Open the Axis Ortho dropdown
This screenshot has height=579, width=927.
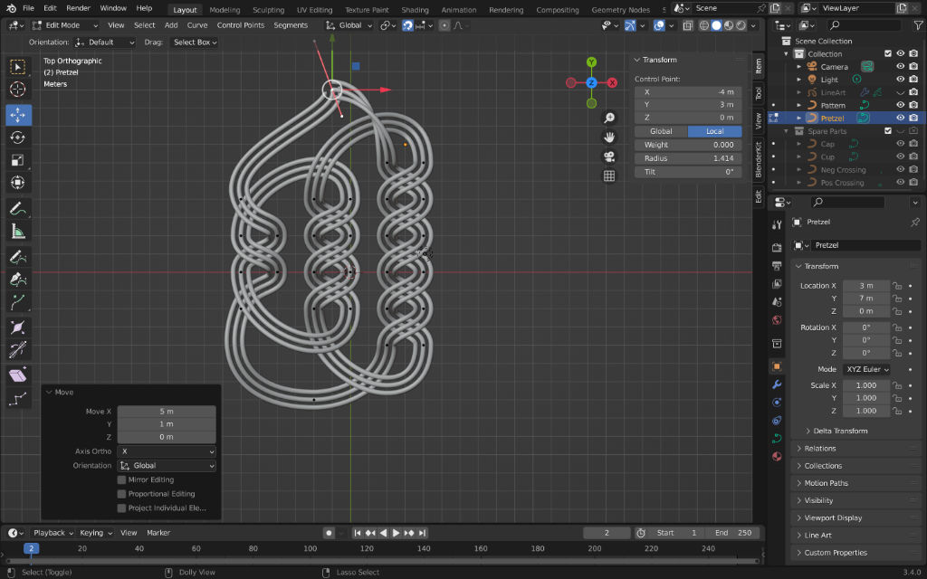[x=167, y=451]
